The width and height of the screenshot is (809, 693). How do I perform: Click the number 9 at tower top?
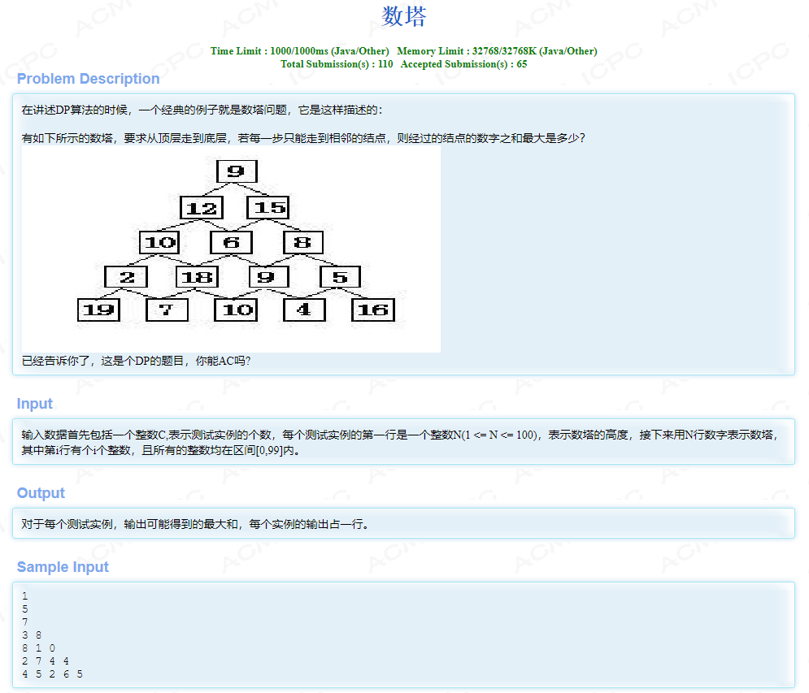point(236,171)
